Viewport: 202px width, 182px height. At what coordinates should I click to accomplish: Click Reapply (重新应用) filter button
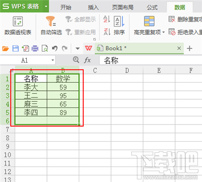pos(81,32)
